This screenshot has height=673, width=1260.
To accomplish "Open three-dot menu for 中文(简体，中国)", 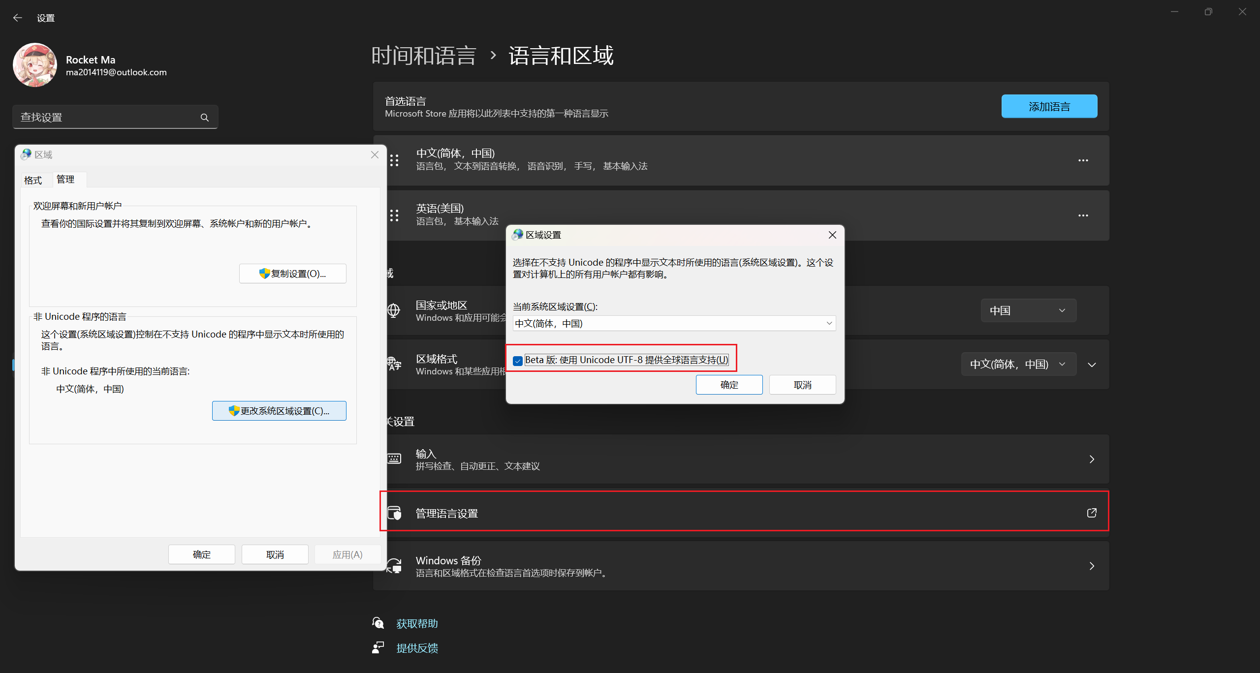I will [1083, 160].
